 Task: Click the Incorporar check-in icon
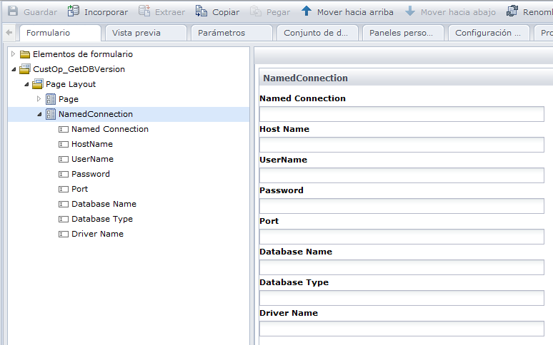click(x=74, y=11)
